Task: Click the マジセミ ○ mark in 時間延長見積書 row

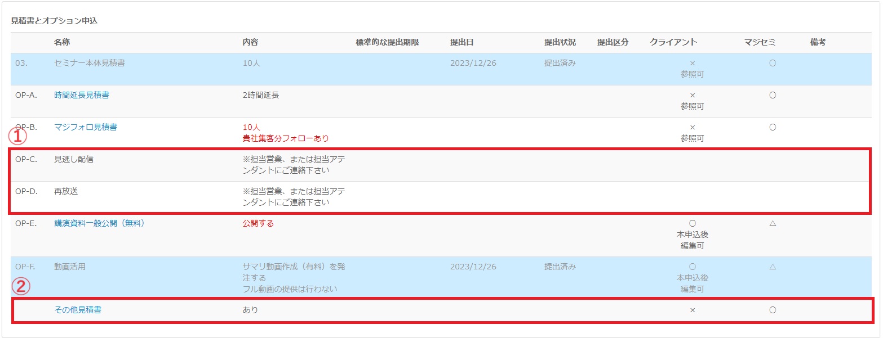Action: pyautogui.click(x=773, y=95)
